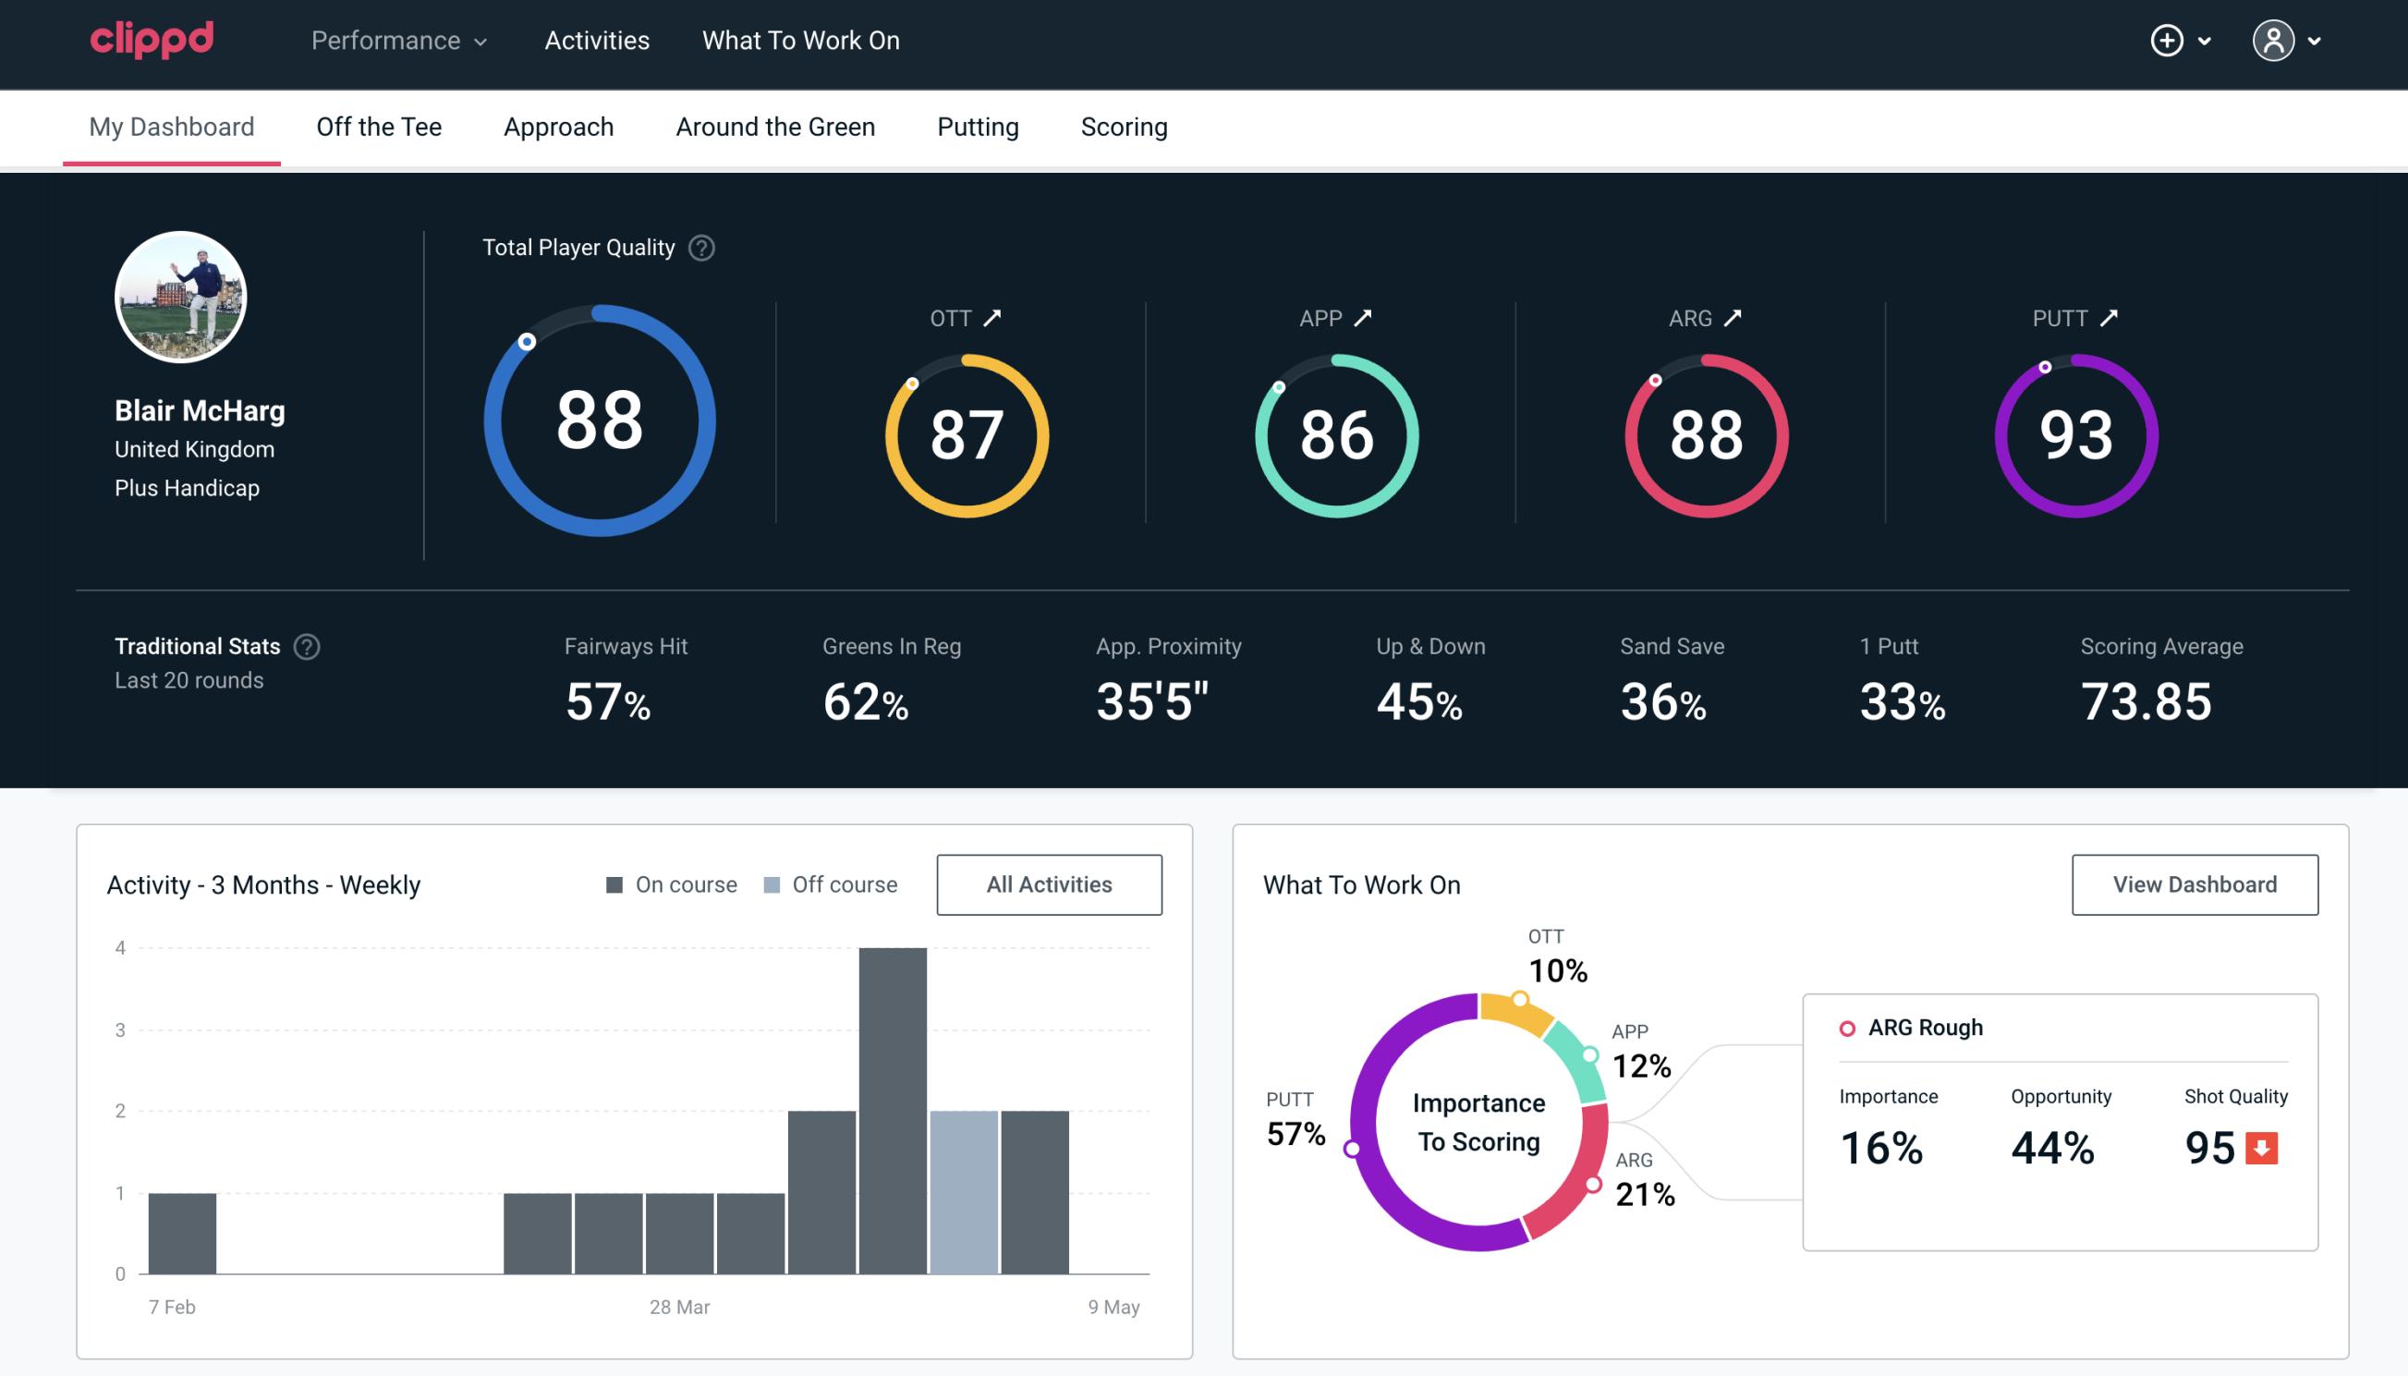
Task: Click the user profile account icon
Action: (x=2274, y=40)
